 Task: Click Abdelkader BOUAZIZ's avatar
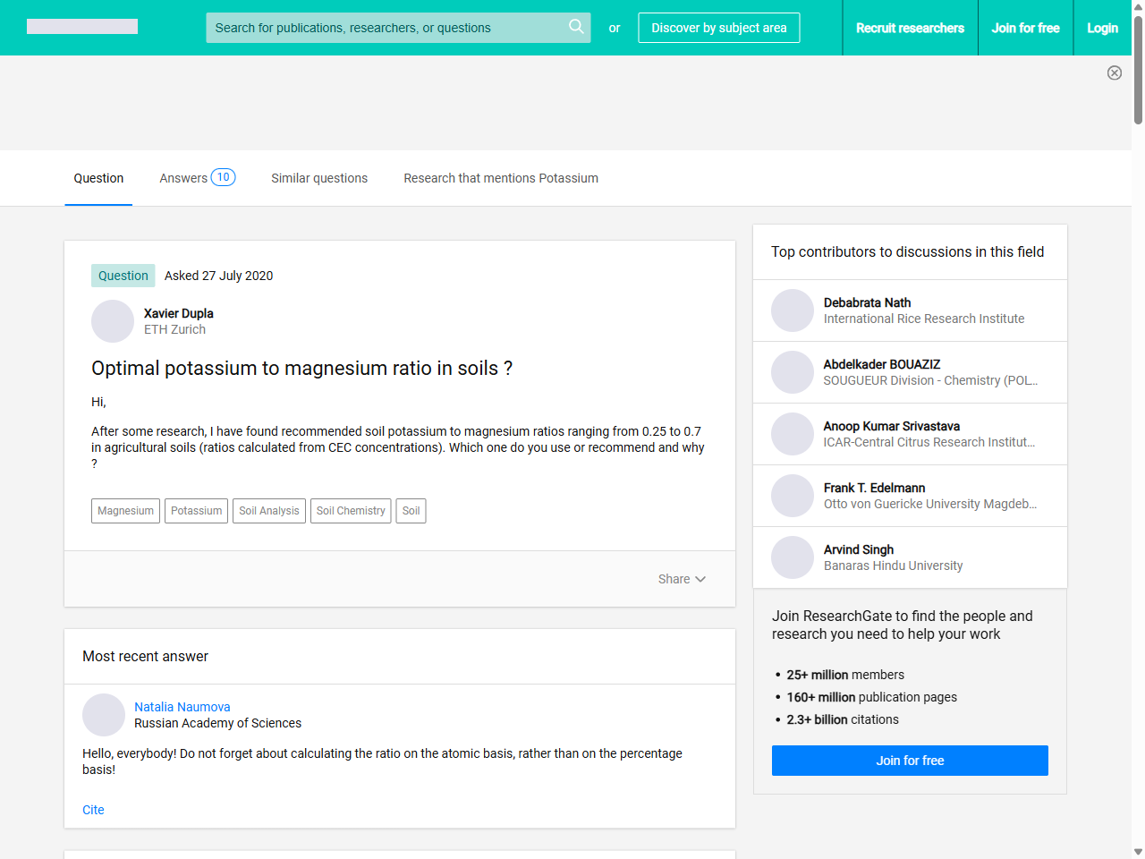[x=793, y=372]
